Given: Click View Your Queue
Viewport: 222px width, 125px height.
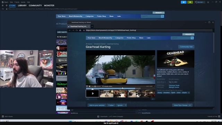Looking at the screenshot, I should tap(182, 105).
